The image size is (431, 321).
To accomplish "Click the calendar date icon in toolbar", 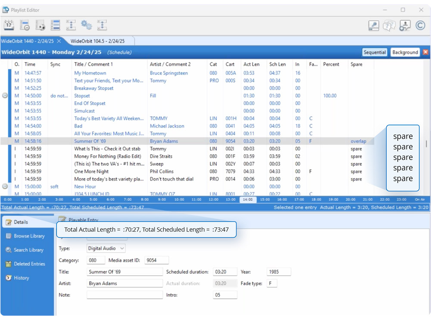I will 9,25.
